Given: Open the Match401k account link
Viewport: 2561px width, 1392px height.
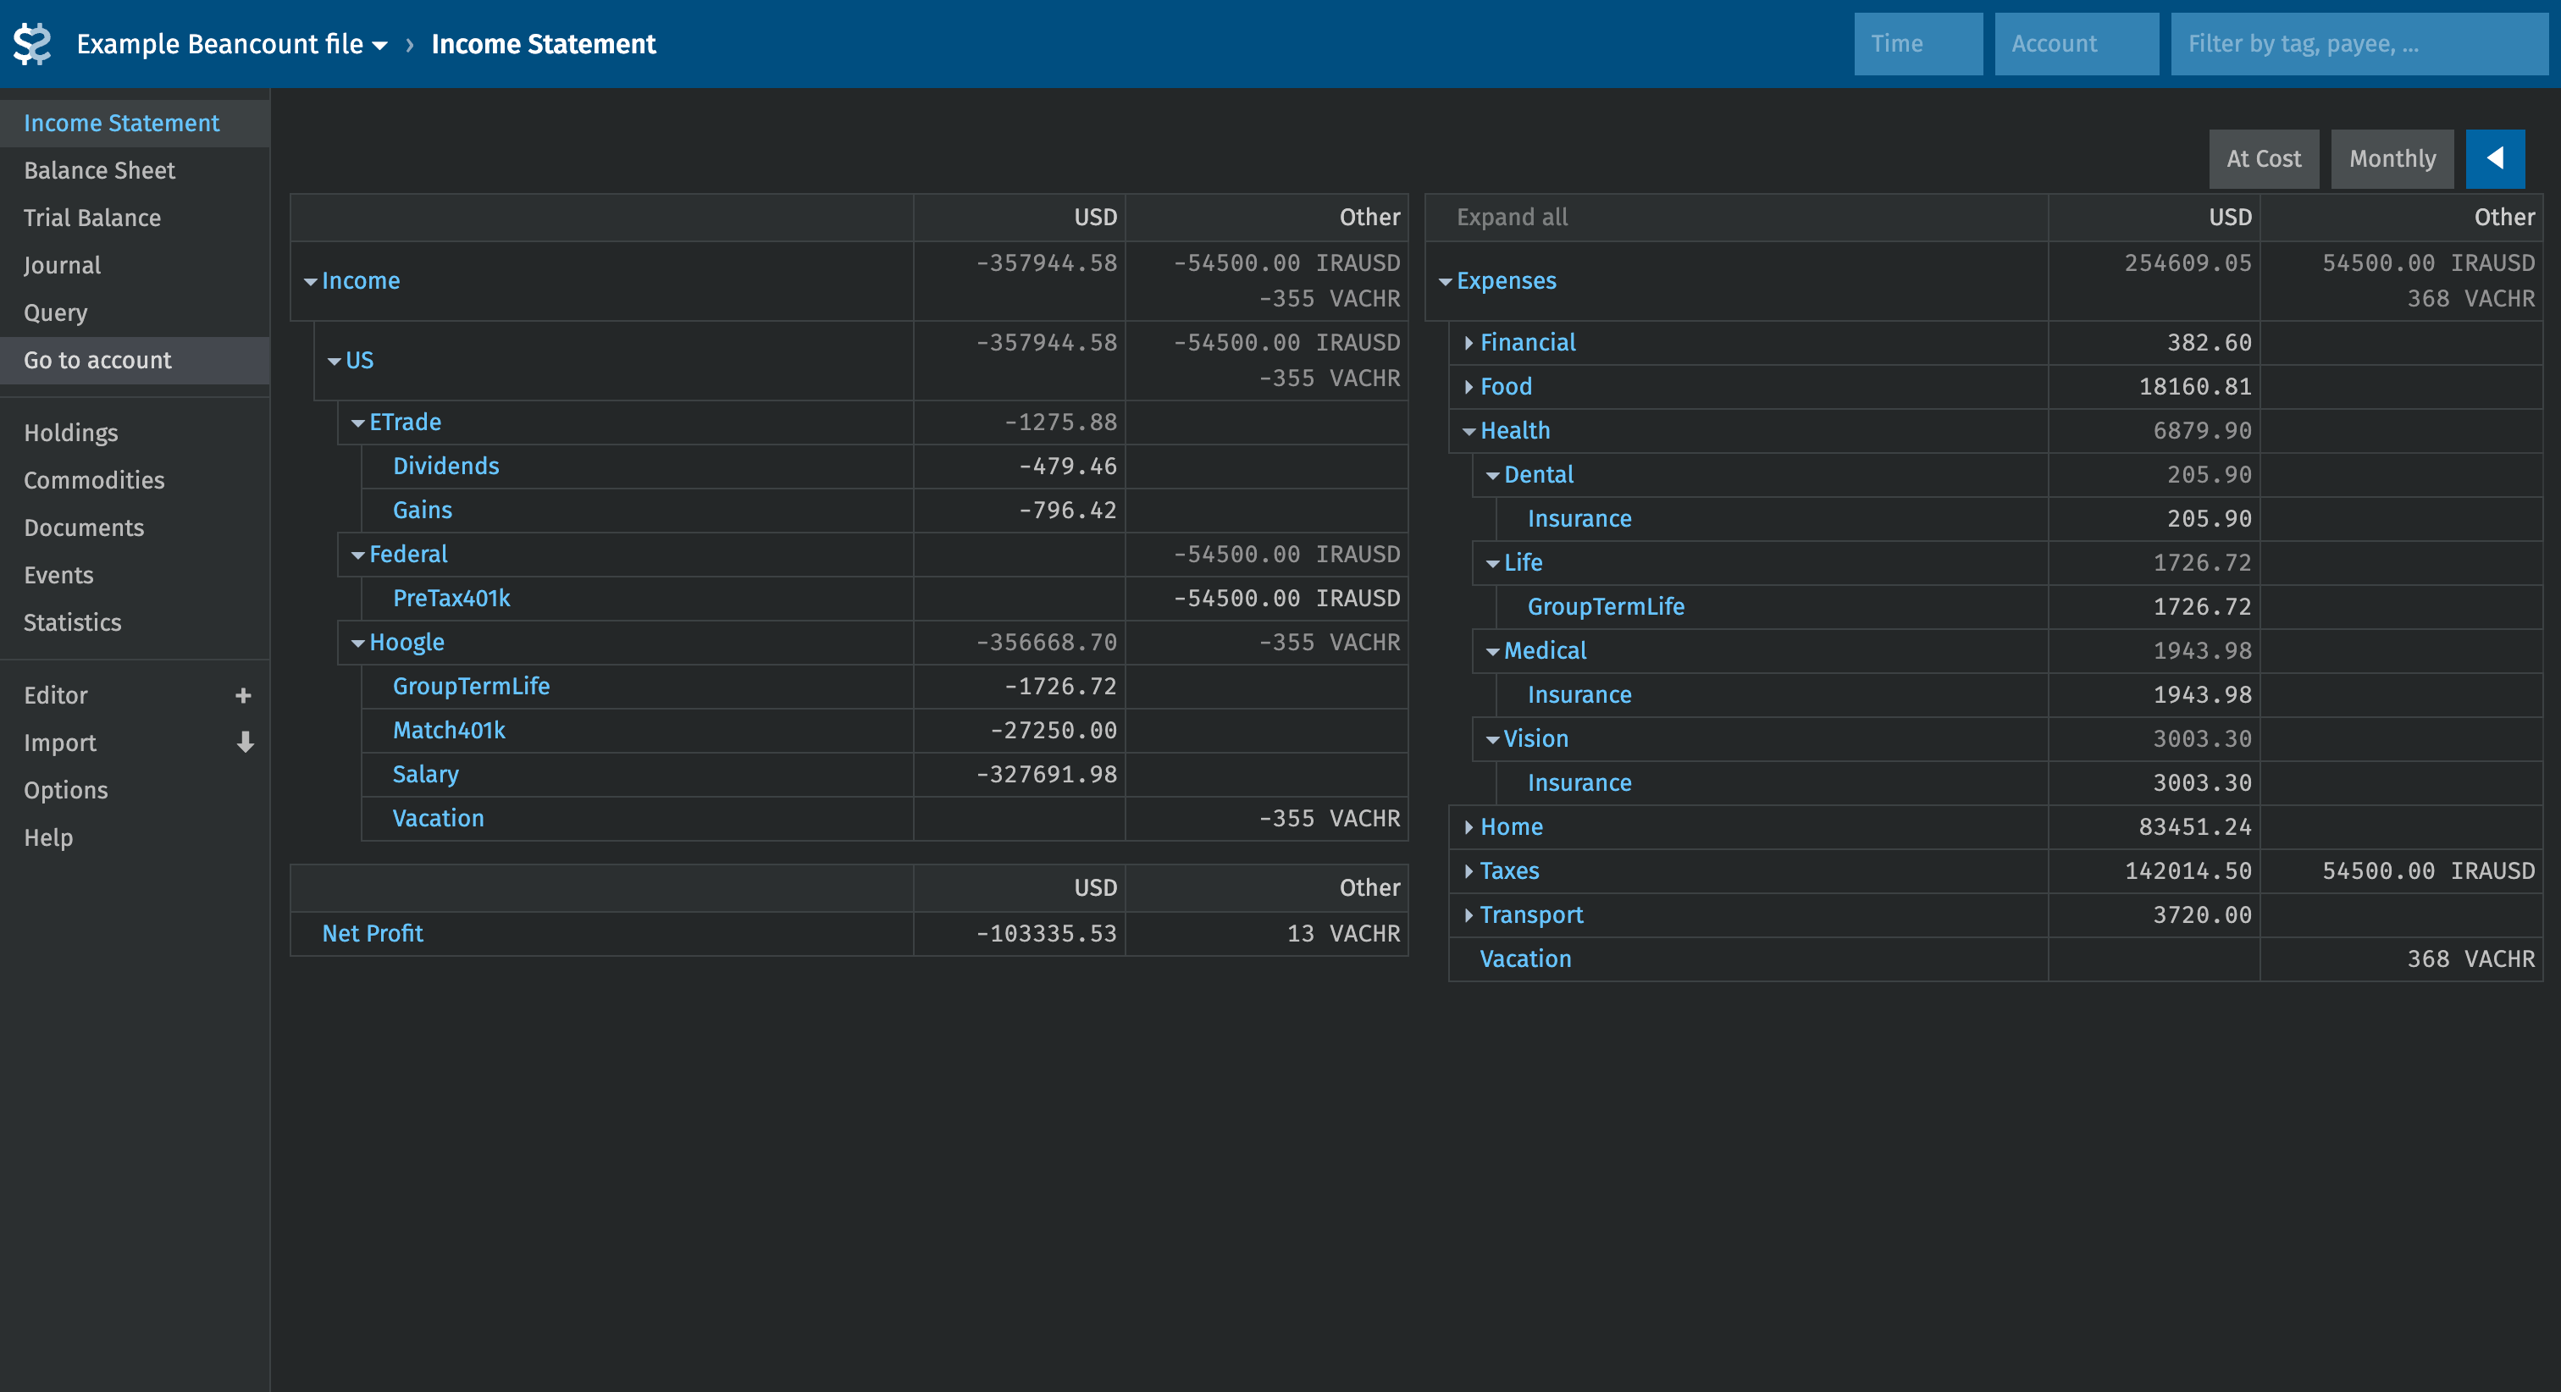Looking at the screenshot, I should [450, 731].
